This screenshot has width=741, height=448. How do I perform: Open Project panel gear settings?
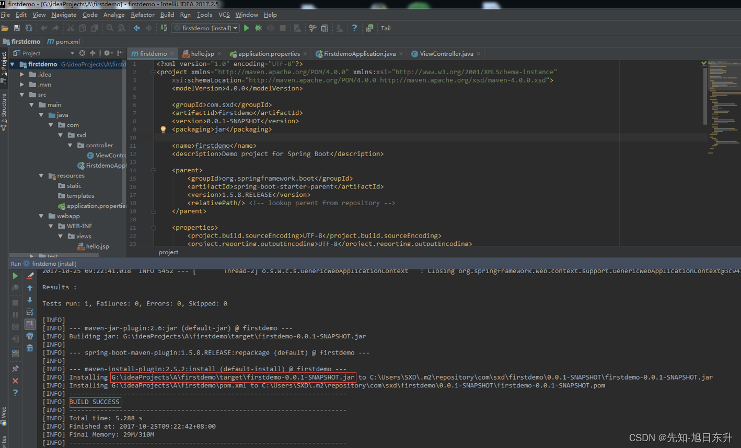click(x=107, y=53)
